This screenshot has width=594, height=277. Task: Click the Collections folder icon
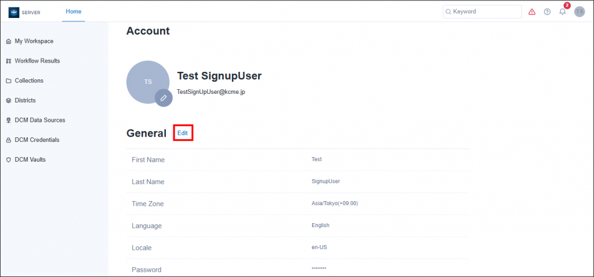tap(9, 81)
